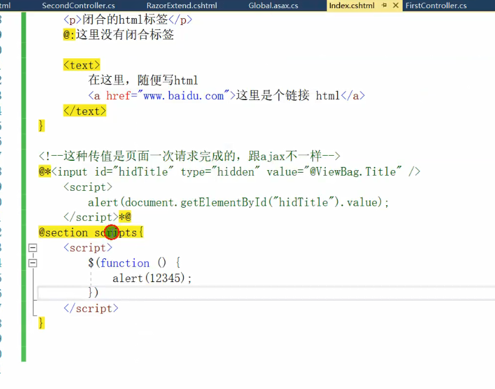
Task: Collapse the $(function () block outline
Action: click(x=32, y=263)
